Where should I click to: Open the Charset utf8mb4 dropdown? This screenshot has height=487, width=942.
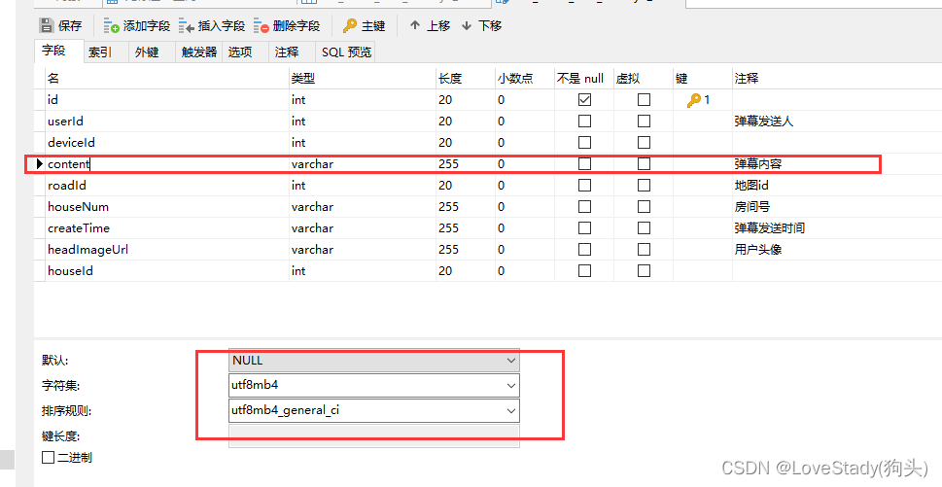click(511, 386)
